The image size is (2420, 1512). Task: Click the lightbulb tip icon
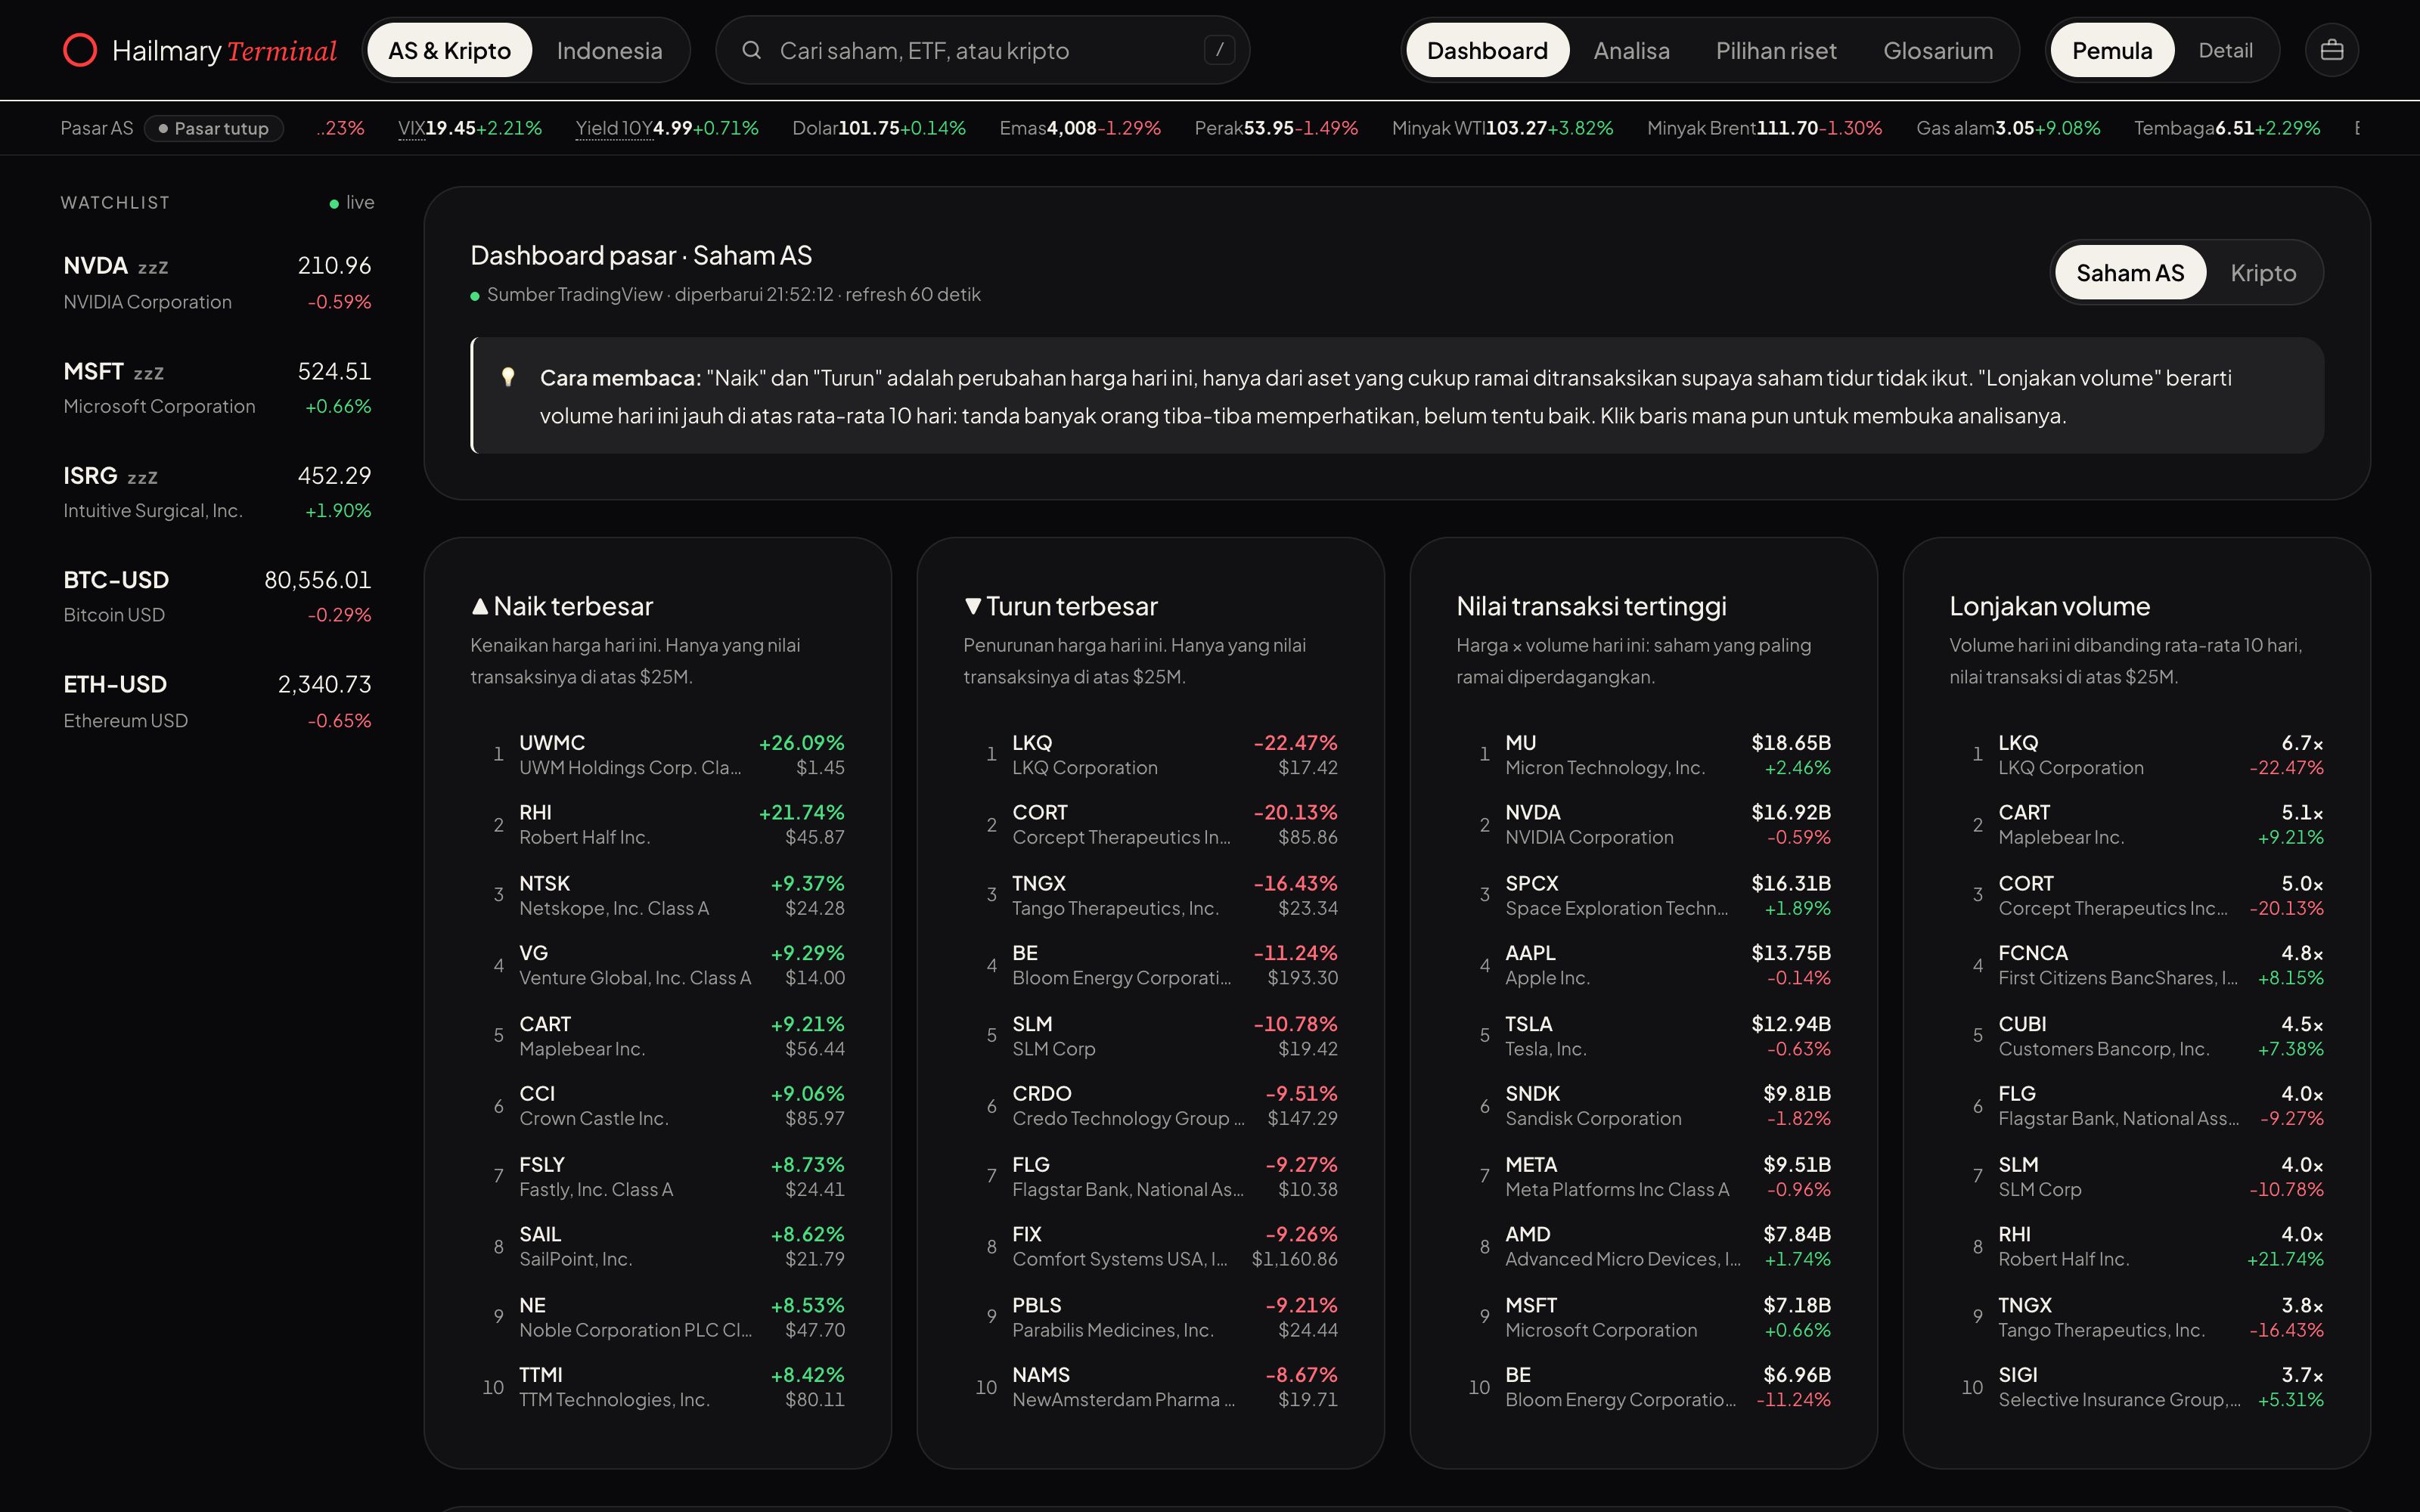508,377
